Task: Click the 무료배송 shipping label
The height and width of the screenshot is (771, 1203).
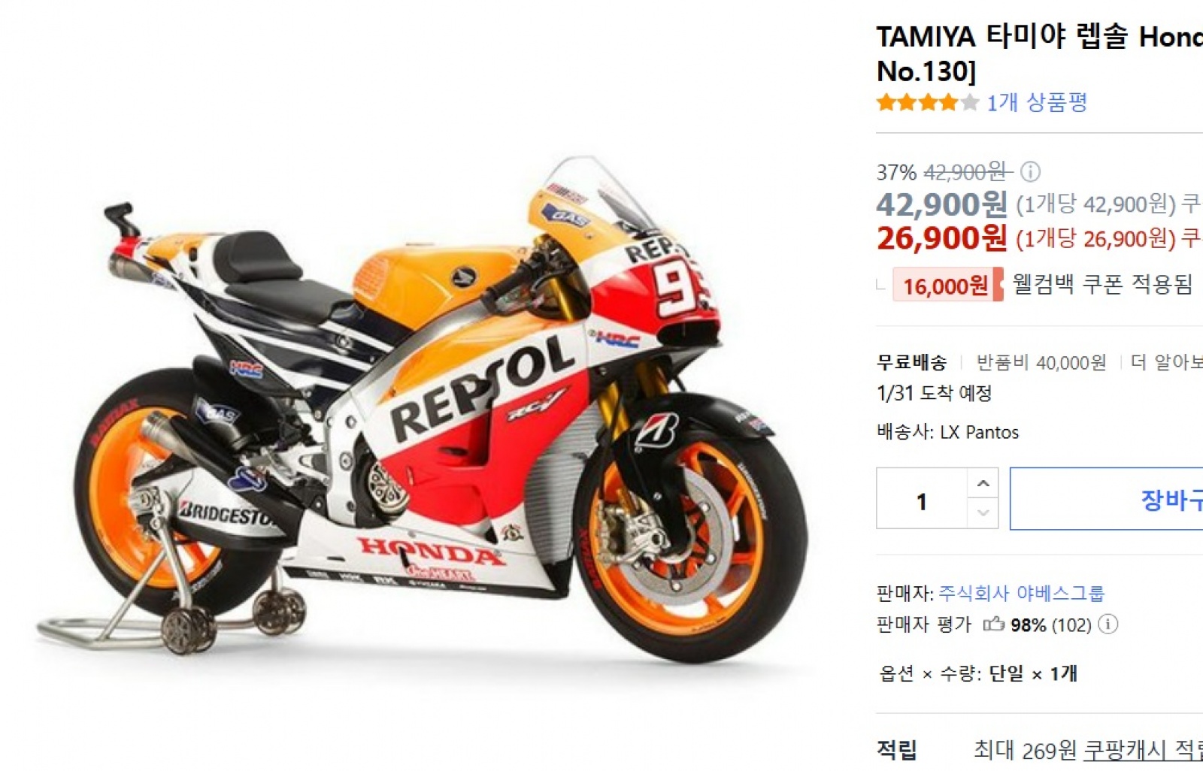Action: 911,363
